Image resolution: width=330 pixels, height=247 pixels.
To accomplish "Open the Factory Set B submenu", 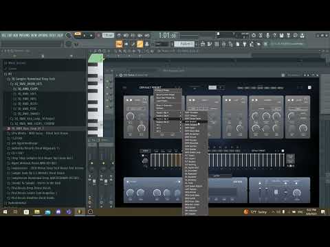I will tap(168, 116).
